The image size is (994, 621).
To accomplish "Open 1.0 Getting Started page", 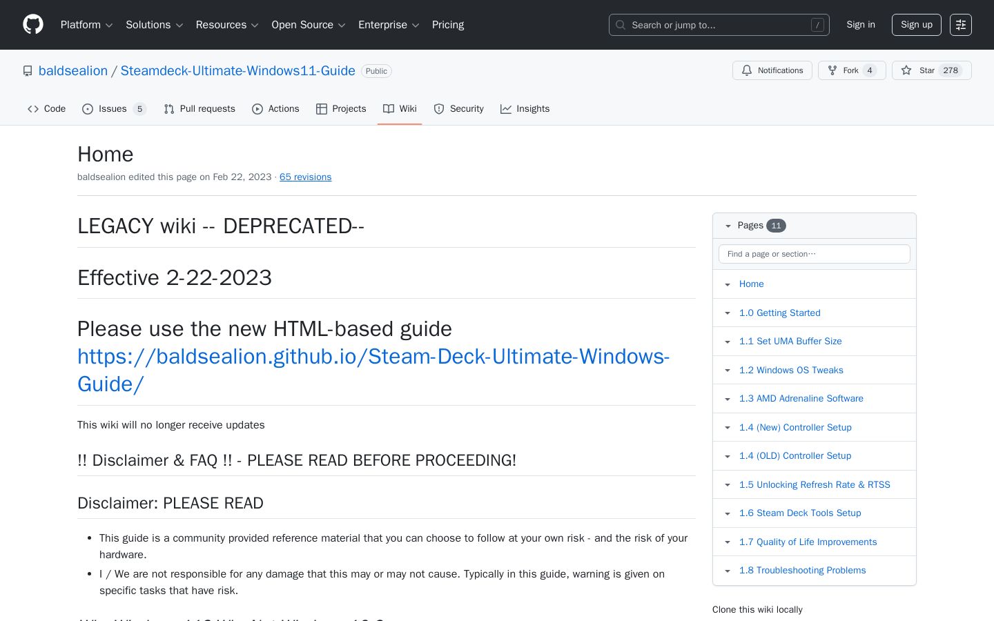I will (780, 313).
